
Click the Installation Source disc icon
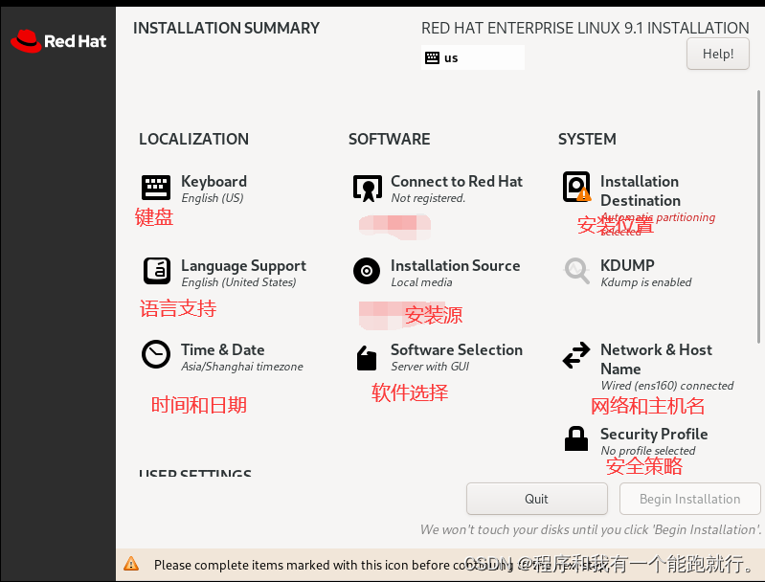(x=367, y=271)
